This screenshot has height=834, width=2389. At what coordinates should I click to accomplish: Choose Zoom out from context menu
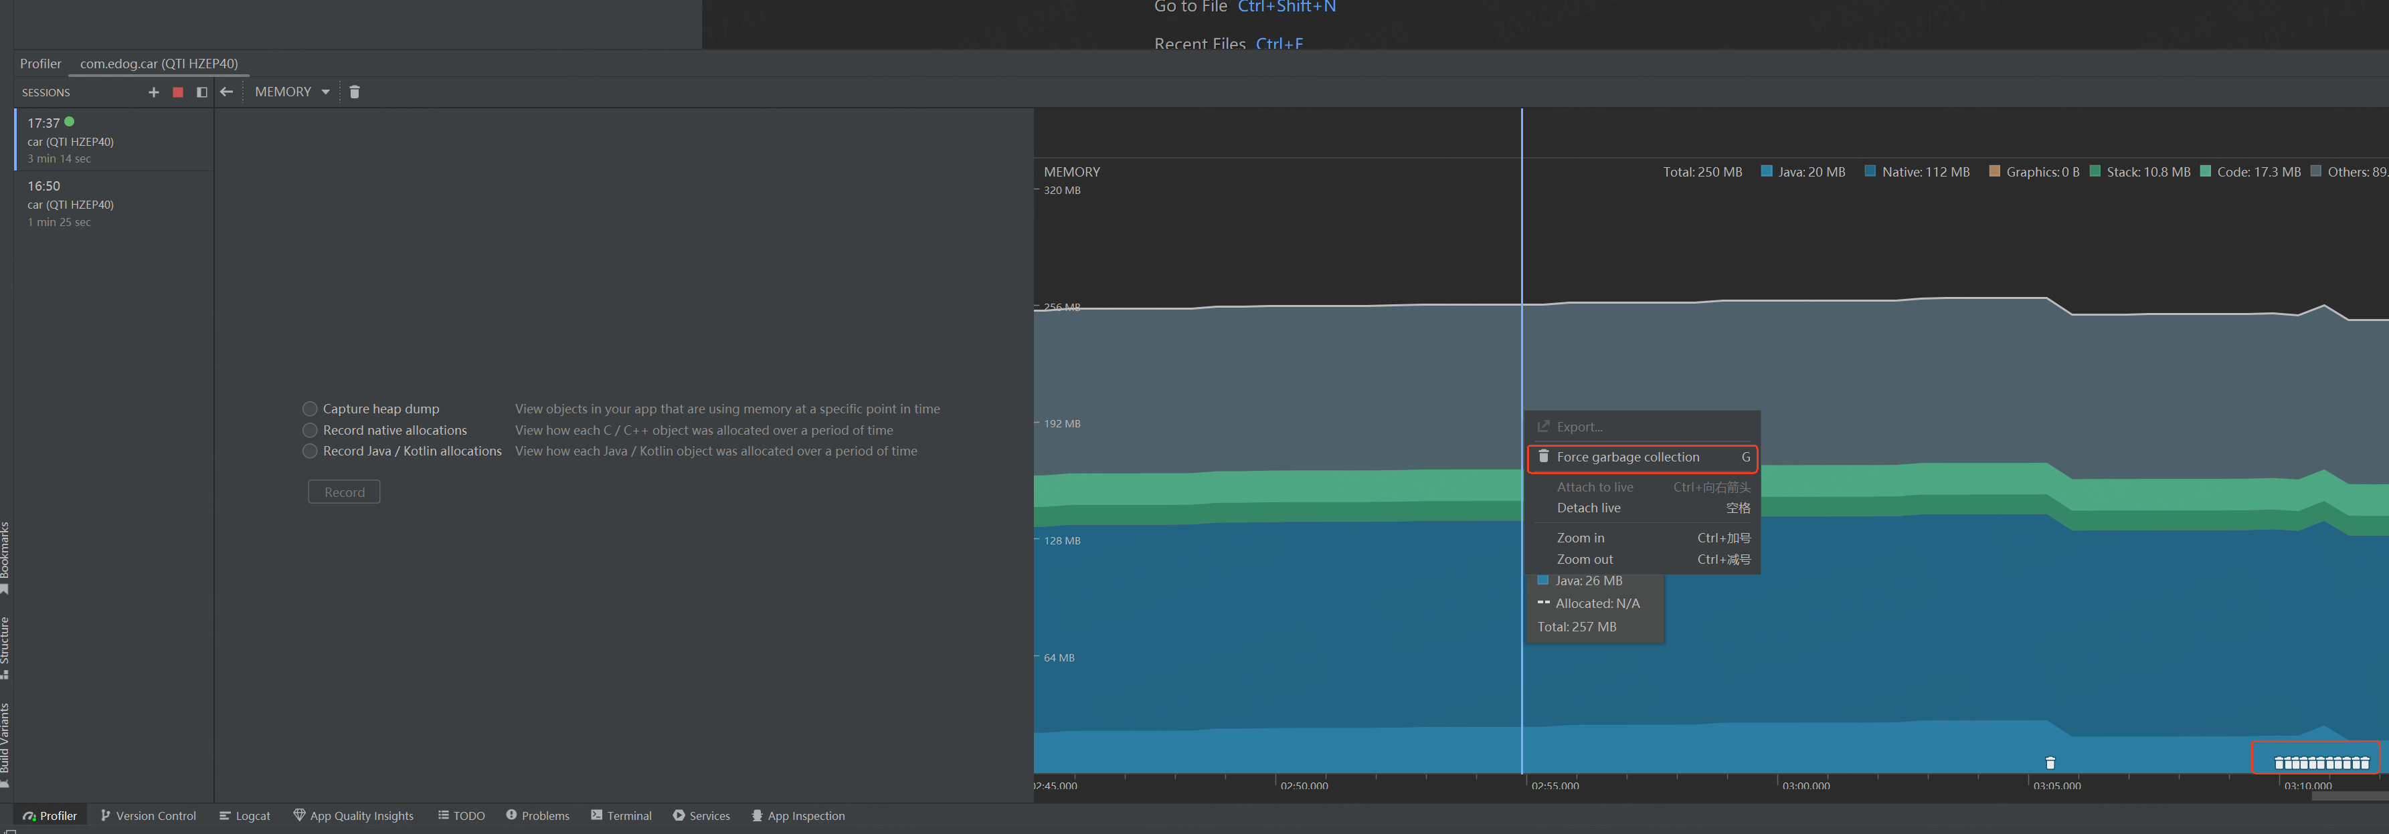[1642, 560]
